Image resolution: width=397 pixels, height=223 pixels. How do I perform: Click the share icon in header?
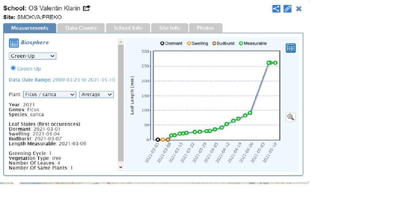point(276,9)
